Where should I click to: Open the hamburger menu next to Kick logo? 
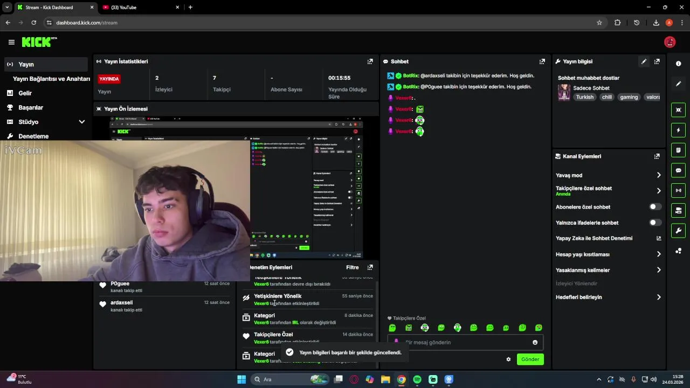11,42
